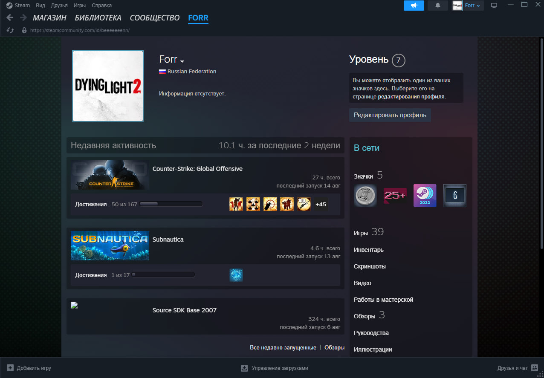Open announcements with the megaphone button
Image resolution: width=544 pixels, height=378 pixels.
click(414, 6)
